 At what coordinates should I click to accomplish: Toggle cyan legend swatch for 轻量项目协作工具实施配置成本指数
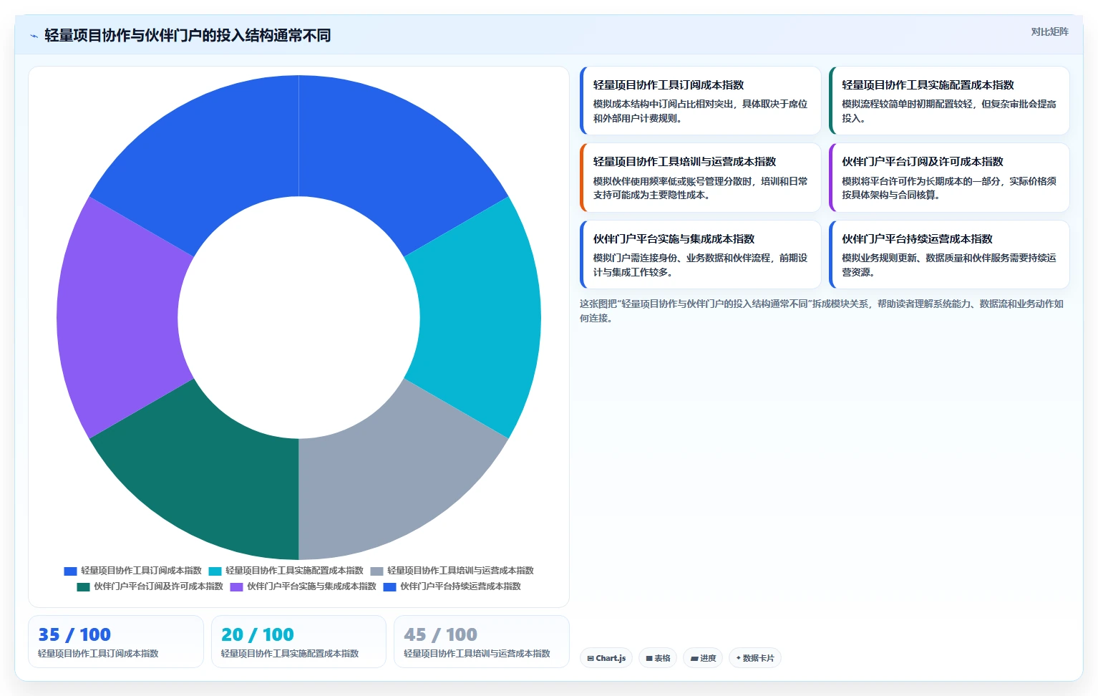(x=215, y=571)
